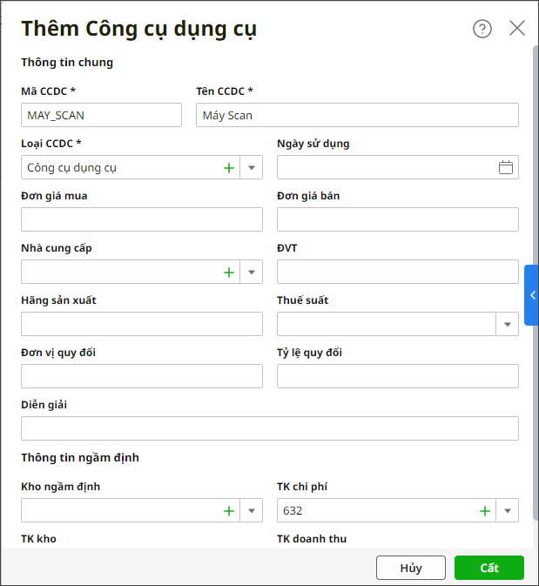Open the Thuế suất dropdown
Viewport: 539px width, 586px height.
[507, 325]
